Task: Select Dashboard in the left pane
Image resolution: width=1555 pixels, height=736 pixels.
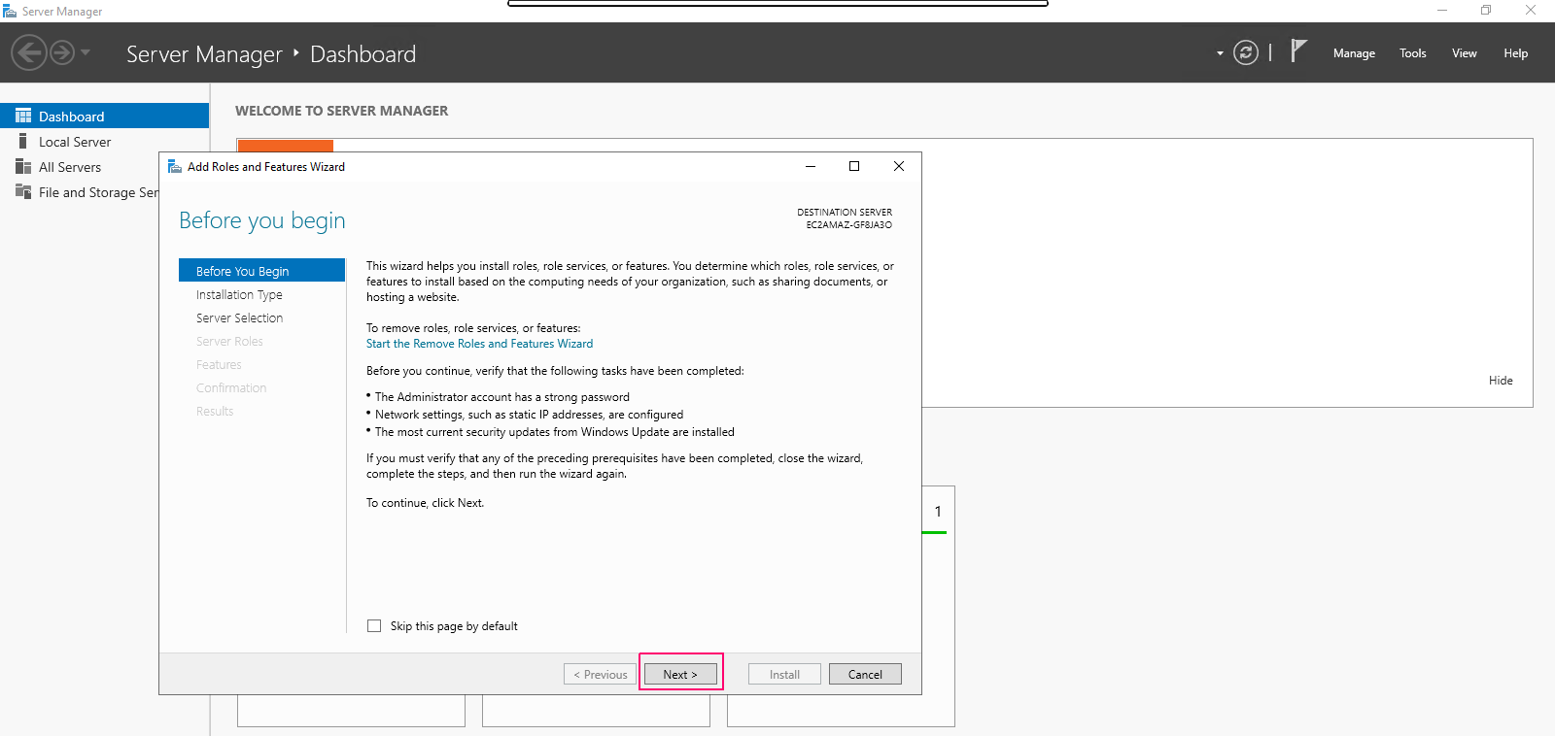Action: tap(104, 116)
